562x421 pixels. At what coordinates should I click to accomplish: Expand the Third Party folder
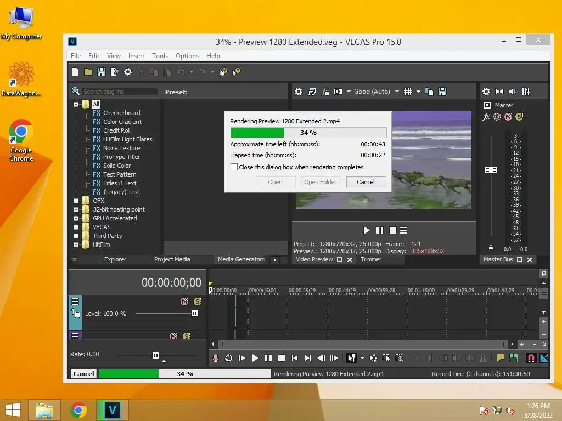click(76, 236)
